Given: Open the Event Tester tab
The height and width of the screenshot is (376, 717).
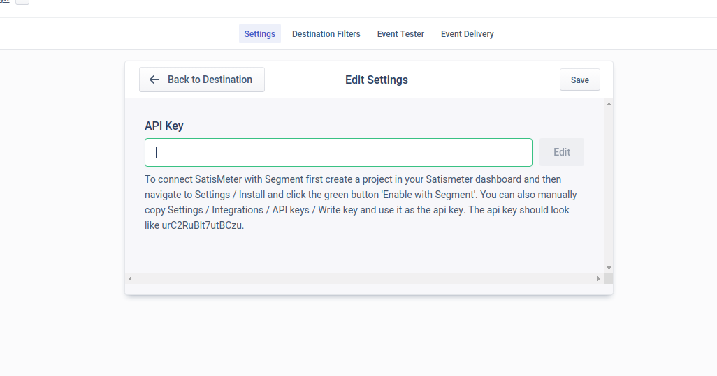Looking at the screenshot, I should (x=400, y=33).
